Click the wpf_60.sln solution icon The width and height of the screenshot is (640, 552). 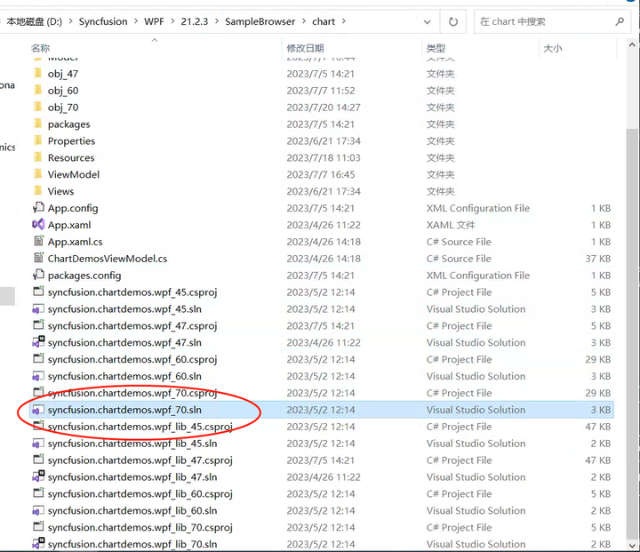click(38, 376)
